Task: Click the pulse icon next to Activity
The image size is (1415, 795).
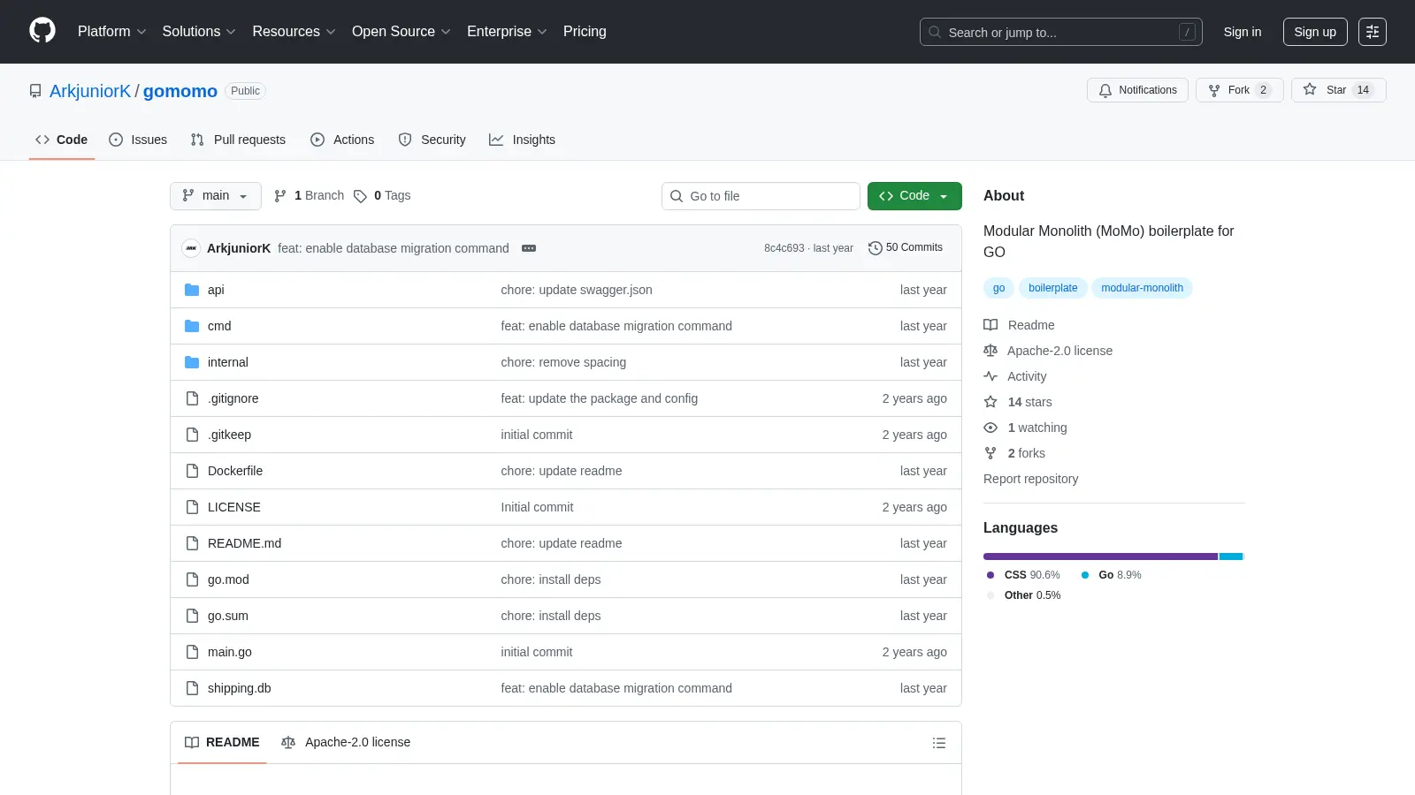Action: (990, 376)
